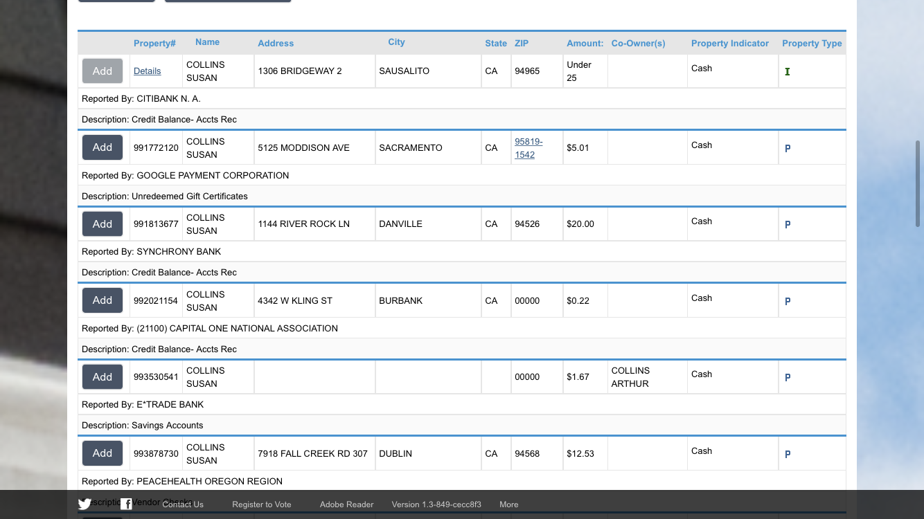Screen dimensions: 924x519
Task: Open Facebook icon in the footer
Action: [x=126, y=504]
